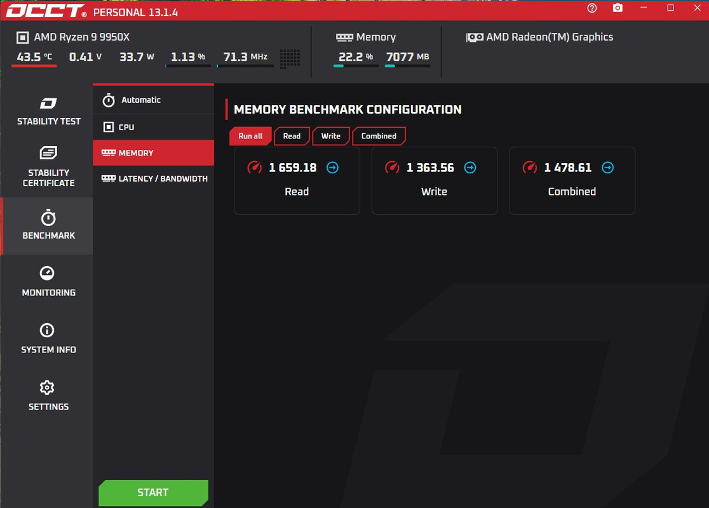
Task: Select the Automatic benchmark entry
Action: (153, 100)
